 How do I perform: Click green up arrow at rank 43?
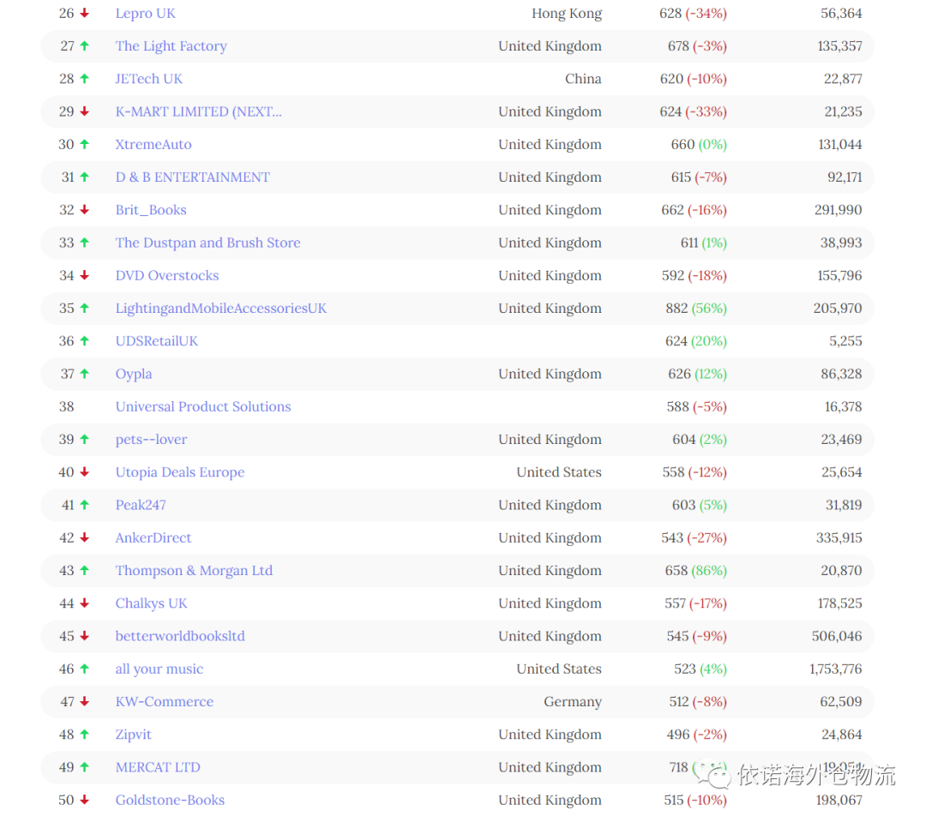pyautogui.click(x=84, y=570)
